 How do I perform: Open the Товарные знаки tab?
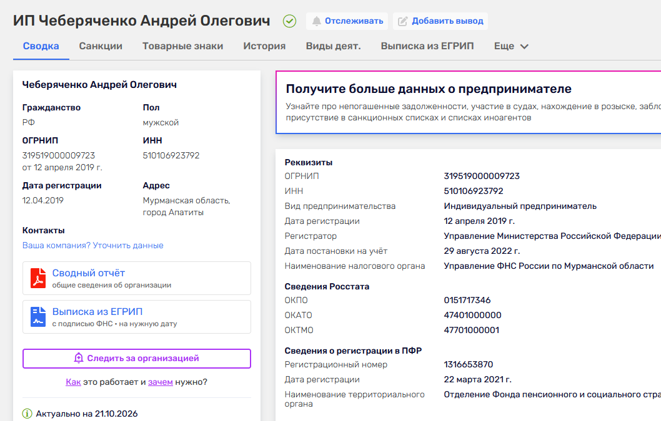point(182,46)
